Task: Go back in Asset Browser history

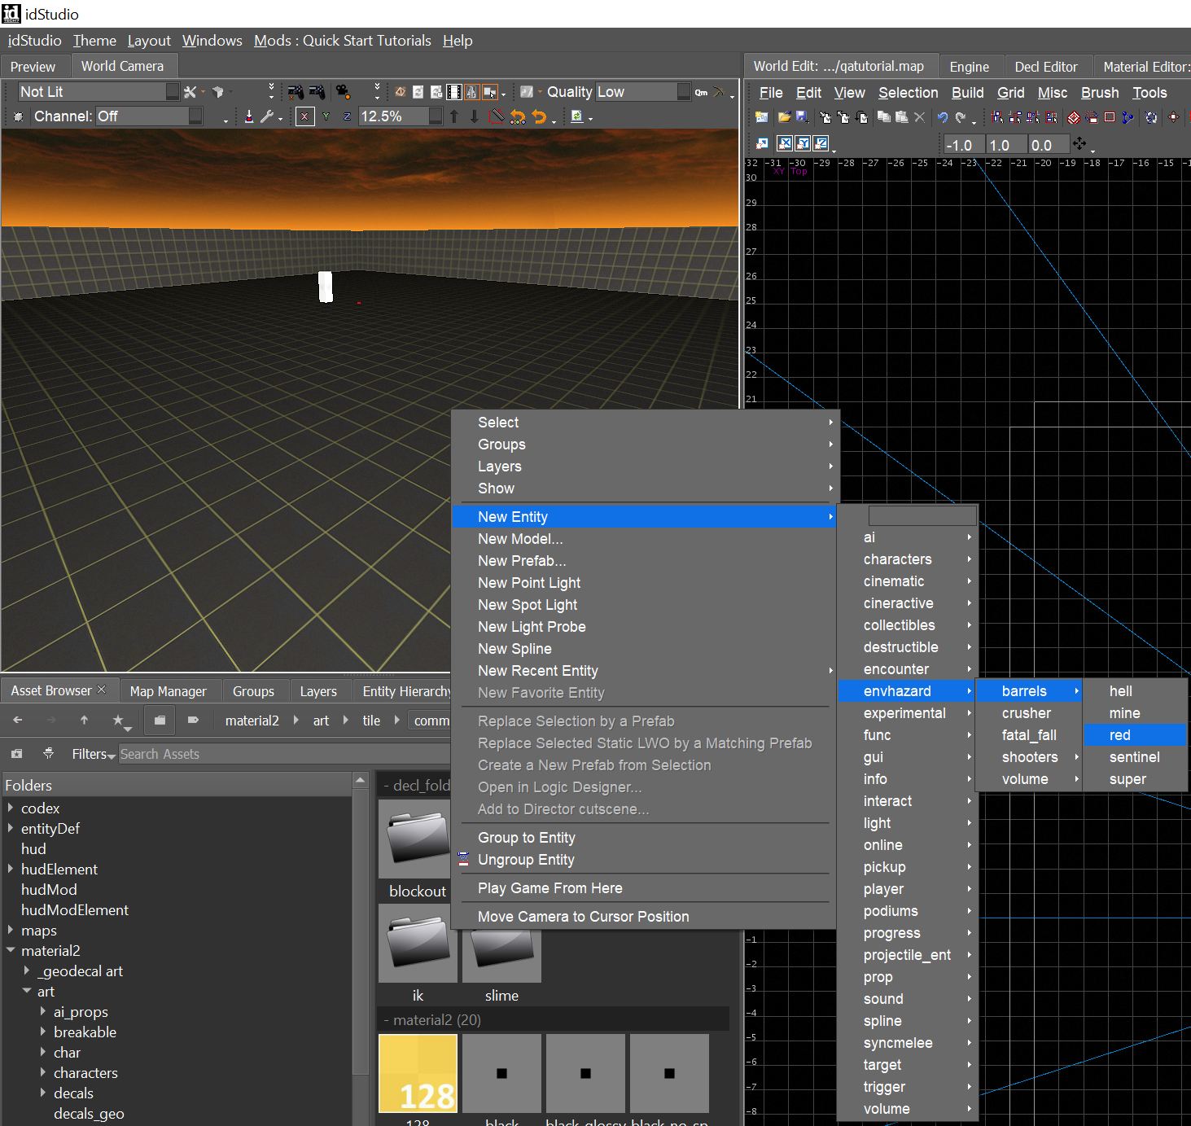Action: coord(18,721)
